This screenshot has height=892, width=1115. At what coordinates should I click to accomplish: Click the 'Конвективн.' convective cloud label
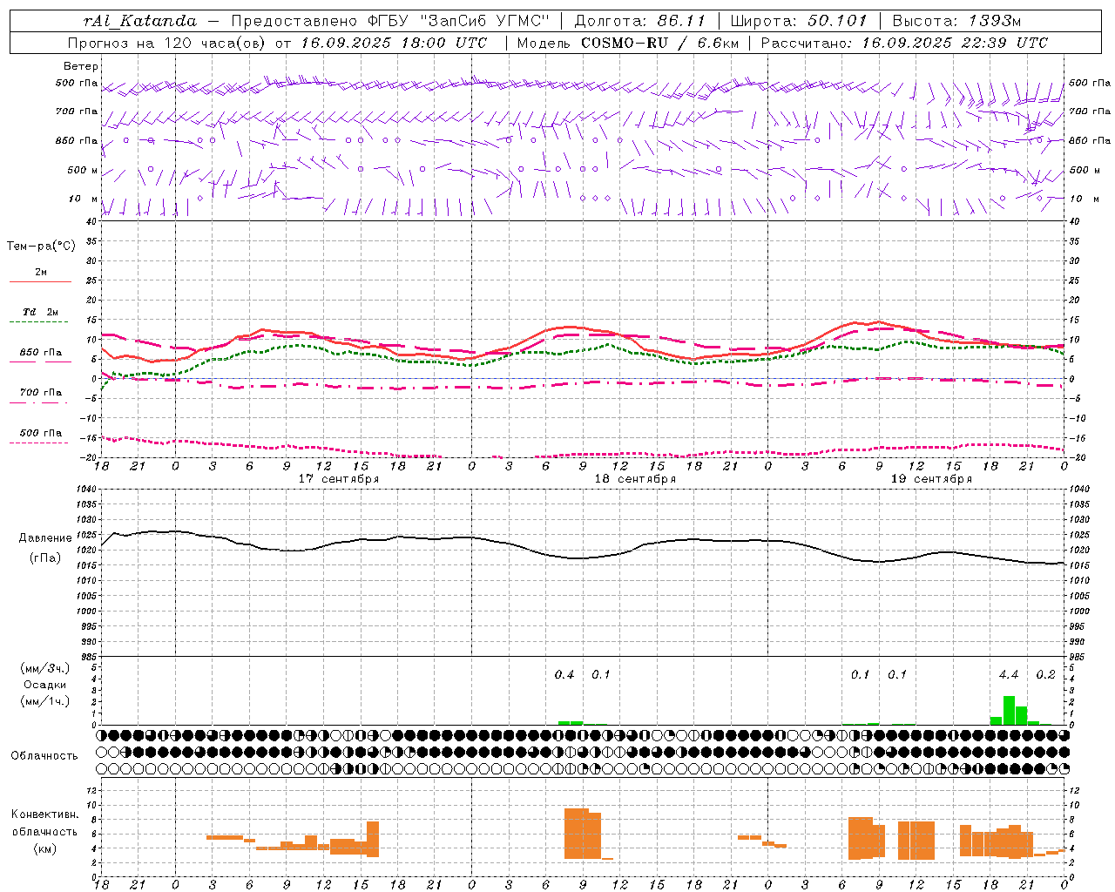[44, 814]
